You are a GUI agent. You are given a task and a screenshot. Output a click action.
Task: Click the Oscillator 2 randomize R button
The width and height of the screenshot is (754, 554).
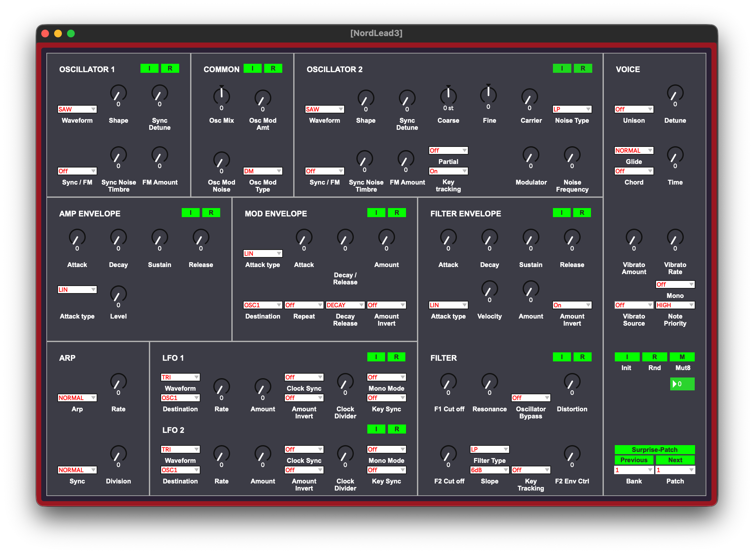point(583,68)
